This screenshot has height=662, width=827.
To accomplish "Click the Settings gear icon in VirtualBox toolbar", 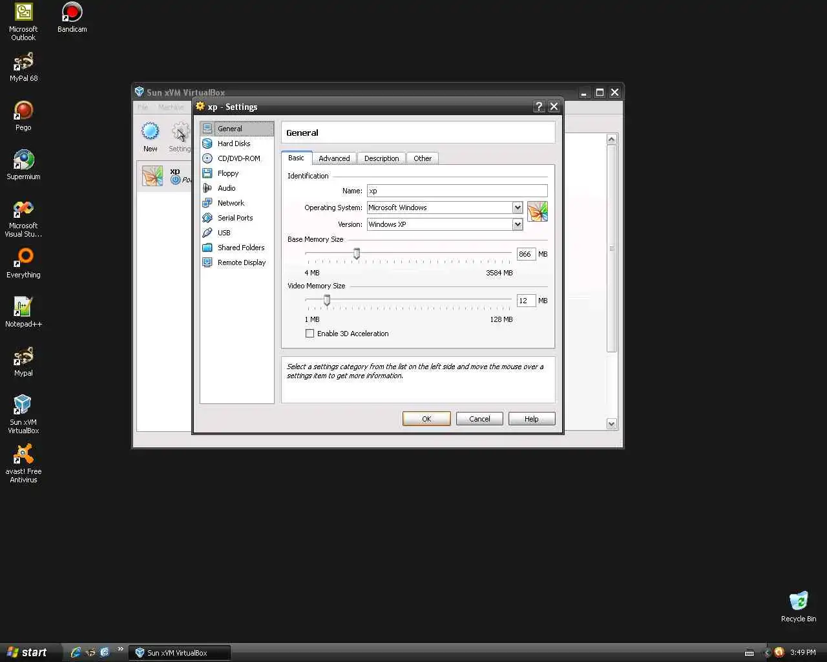I will coord(180,132).
